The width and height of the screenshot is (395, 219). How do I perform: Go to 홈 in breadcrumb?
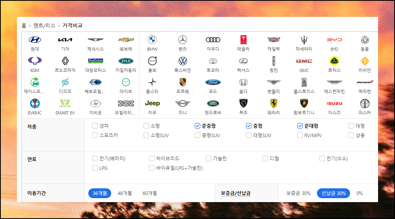click(x=24, y=26)
